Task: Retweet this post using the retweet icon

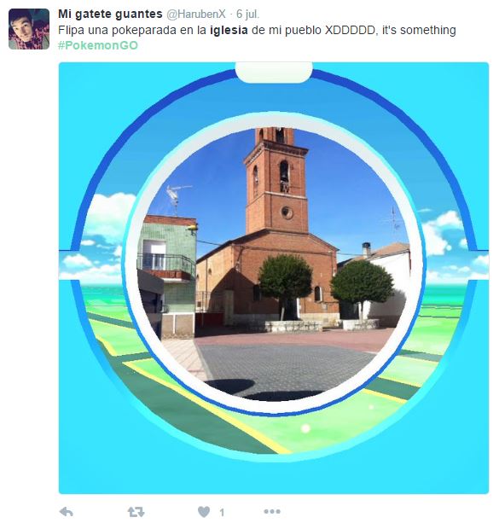Action: (x=136, y=512)
